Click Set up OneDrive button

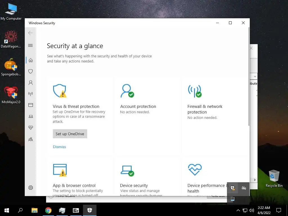coord(70,134)
